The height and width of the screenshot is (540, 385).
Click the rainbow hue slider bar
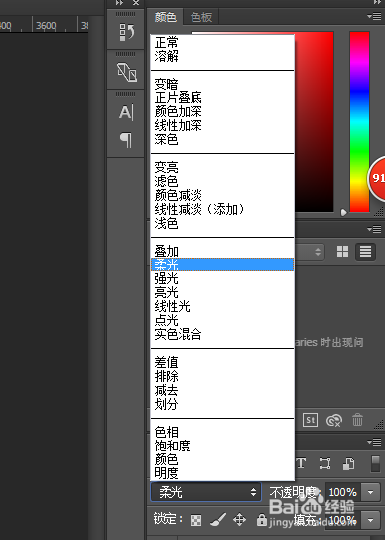tap(359, 121)
